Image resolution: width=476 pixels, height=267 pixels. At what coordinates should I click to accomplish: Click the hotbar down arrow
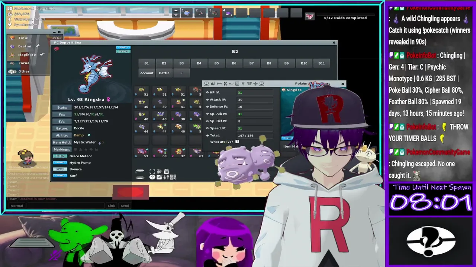click(176, 15)
